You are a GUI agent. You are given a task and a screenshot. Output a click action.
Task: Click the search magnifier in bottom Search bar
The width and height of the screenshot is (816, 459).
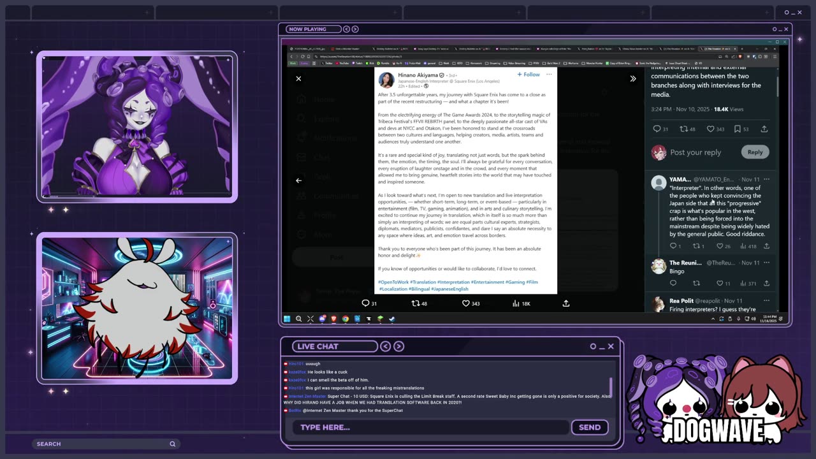[172, 444]
